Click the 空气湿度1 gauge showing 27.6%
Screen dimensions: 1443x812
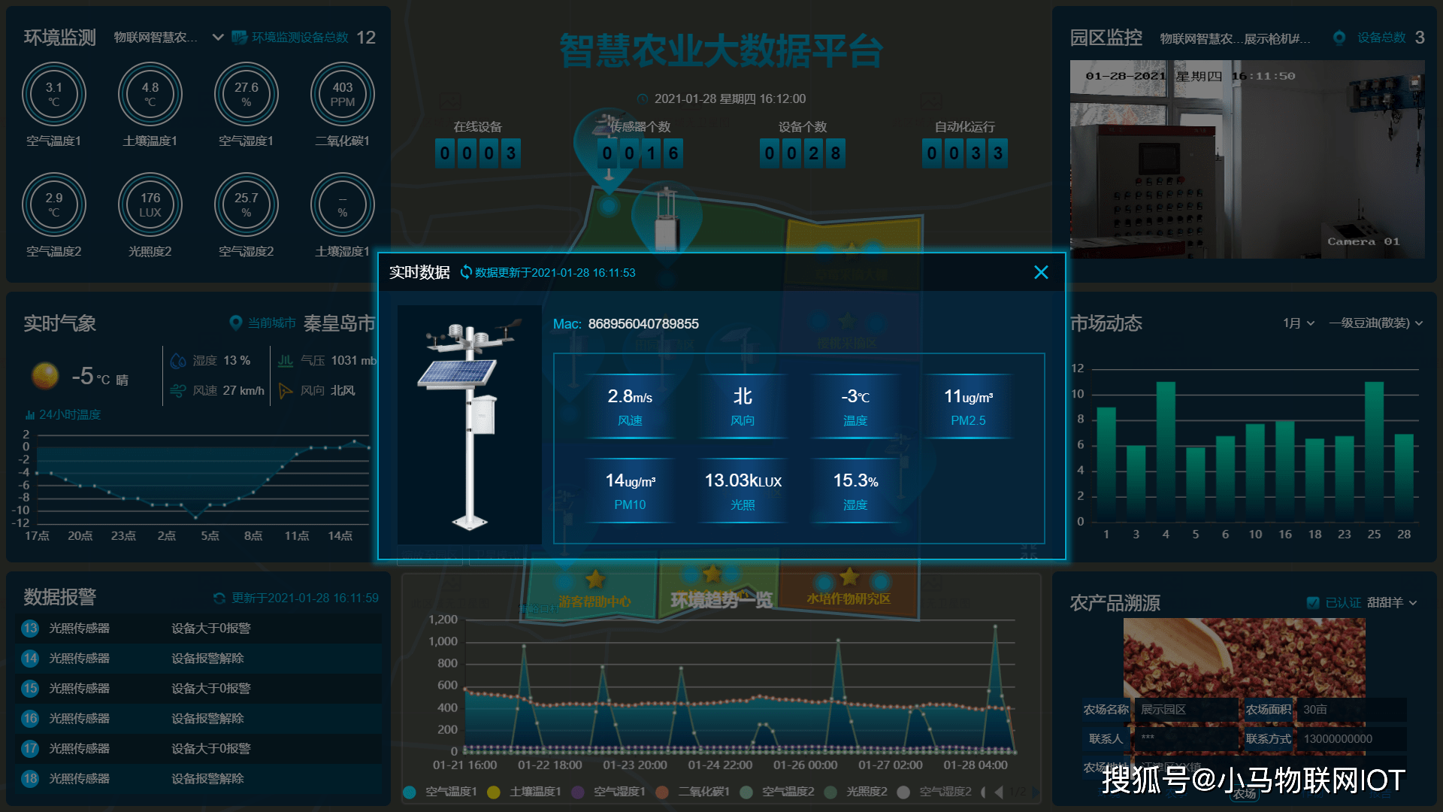(x=247, y=94)
